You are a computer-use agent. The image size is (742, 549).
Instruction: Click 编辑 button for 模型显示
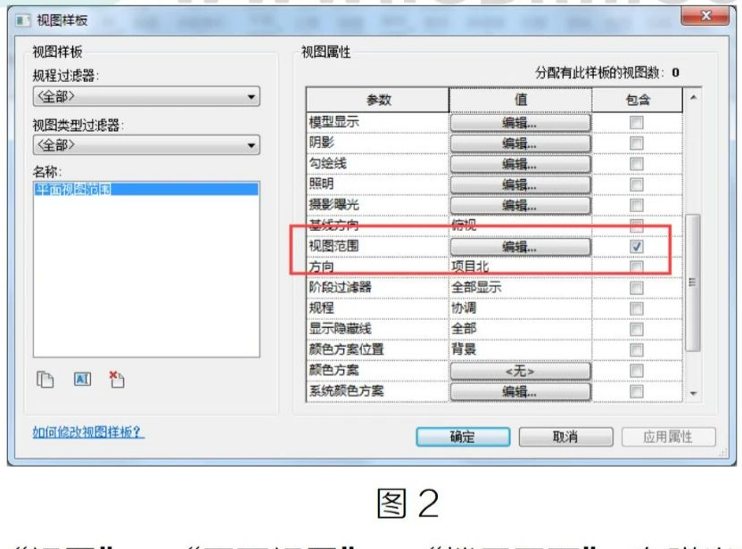point(520,123)
